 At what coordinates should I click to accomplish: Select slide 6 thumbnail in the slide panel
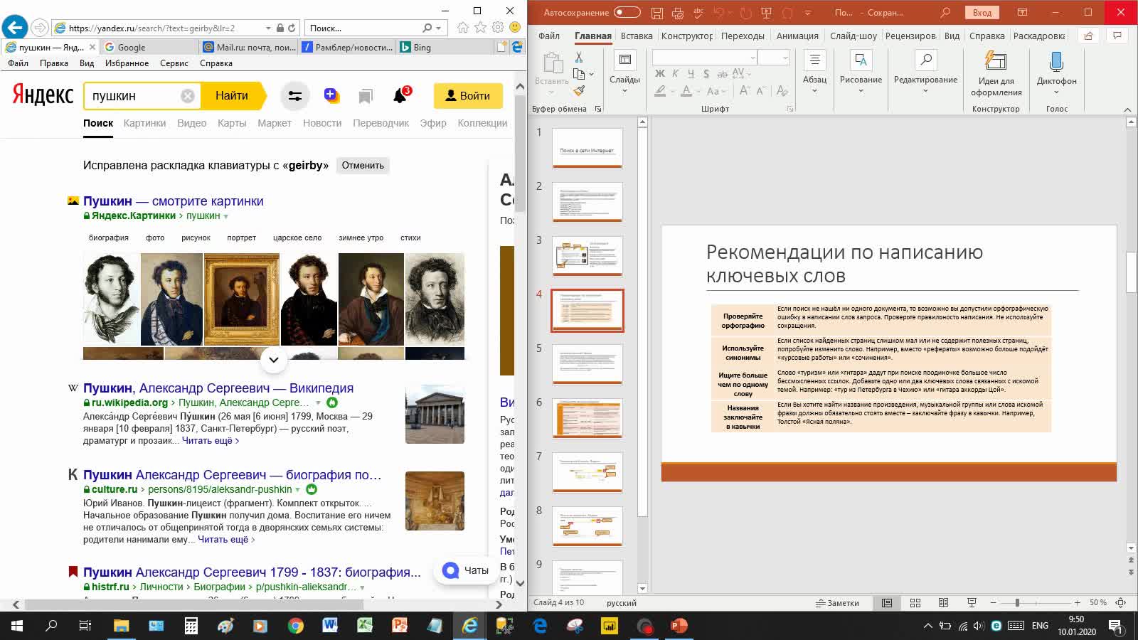[x=587, y=418]
